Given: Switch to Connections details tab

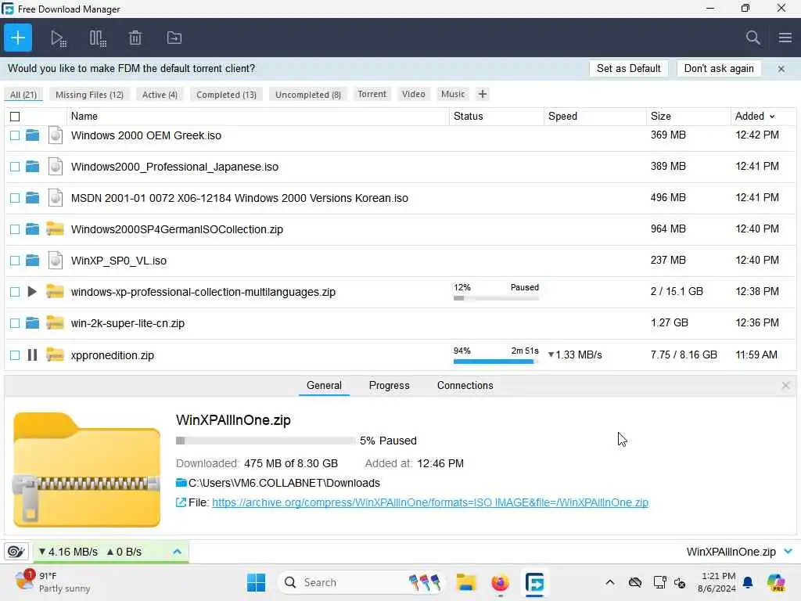Looking at the screenshot, I should pyautogui.click(x=465, y=385).
